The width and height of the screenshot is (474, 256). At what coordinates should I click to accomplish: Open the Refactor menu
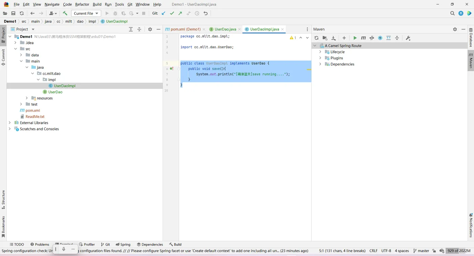(x=82, y=4)
